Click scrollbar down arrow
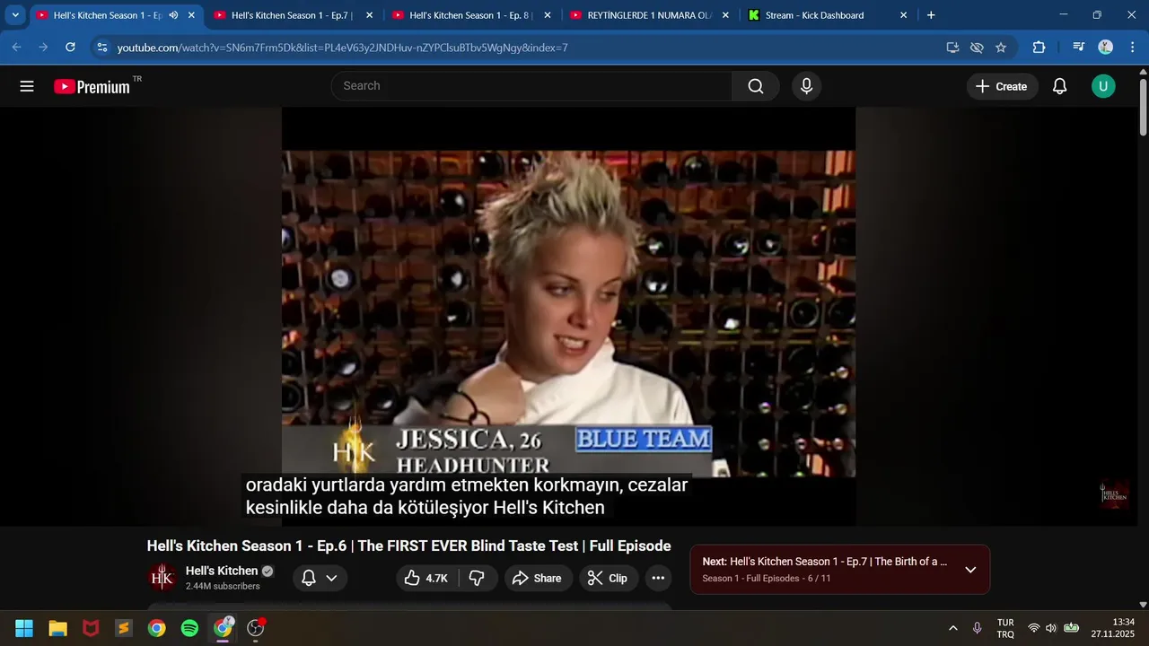Viewport: 1149px width, 646px height. click(1143, 605)
